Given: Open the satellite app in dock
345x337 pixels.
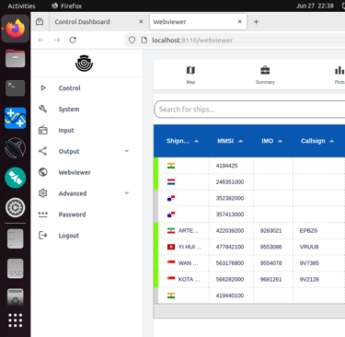Looking at the screenshot, I should pos(16,178).
